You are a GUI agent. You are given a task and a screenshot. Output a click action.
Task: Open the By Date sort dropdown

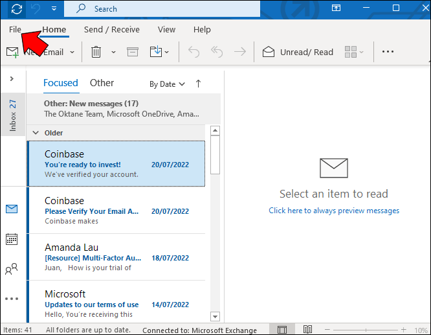coord(167,84)
